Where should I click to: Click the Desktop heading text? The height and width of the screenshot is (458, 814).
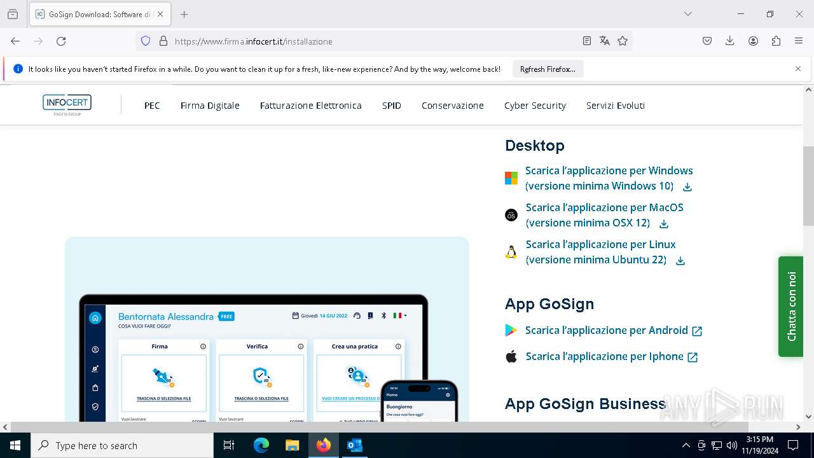(x=535, y=146)
